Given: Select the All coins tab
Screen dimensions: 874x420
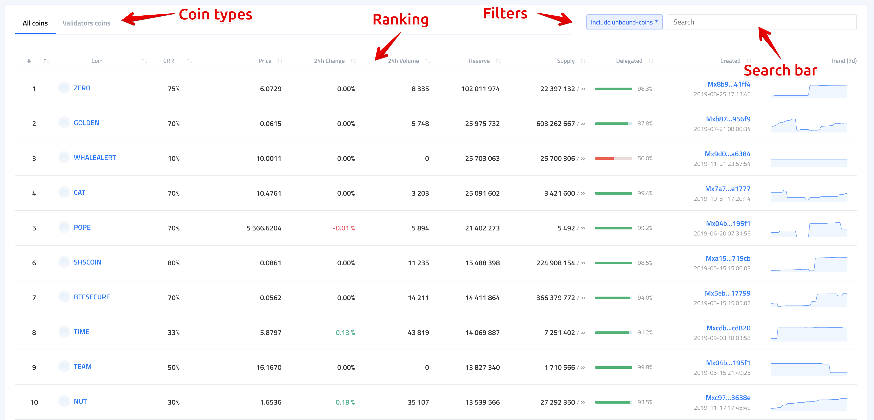Looking at the screenshot, I should [x=35, y=23].
